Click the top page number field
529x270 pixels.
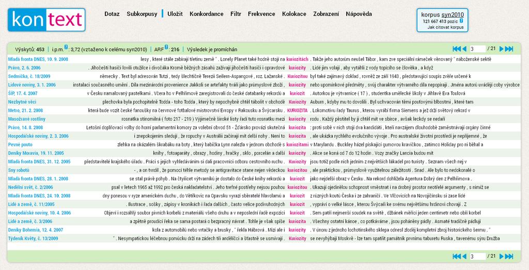(x=477, y=49)
